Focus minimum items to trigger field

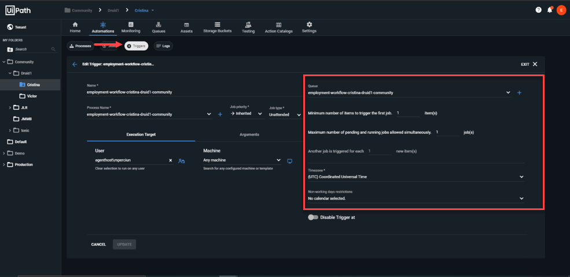(408, 113)
